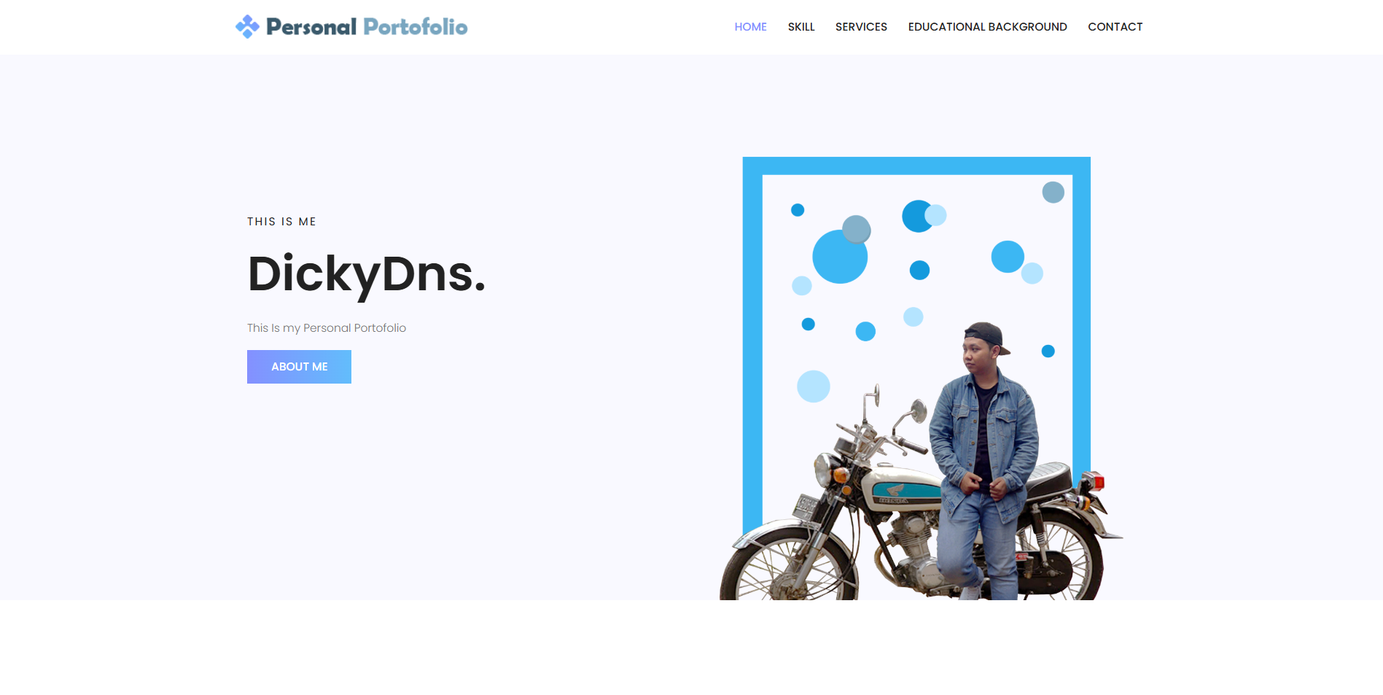Image resolution: width=1383 pixels, height=695 pixels.
Task: Click the motorcycle headlight
Action: 823,469
